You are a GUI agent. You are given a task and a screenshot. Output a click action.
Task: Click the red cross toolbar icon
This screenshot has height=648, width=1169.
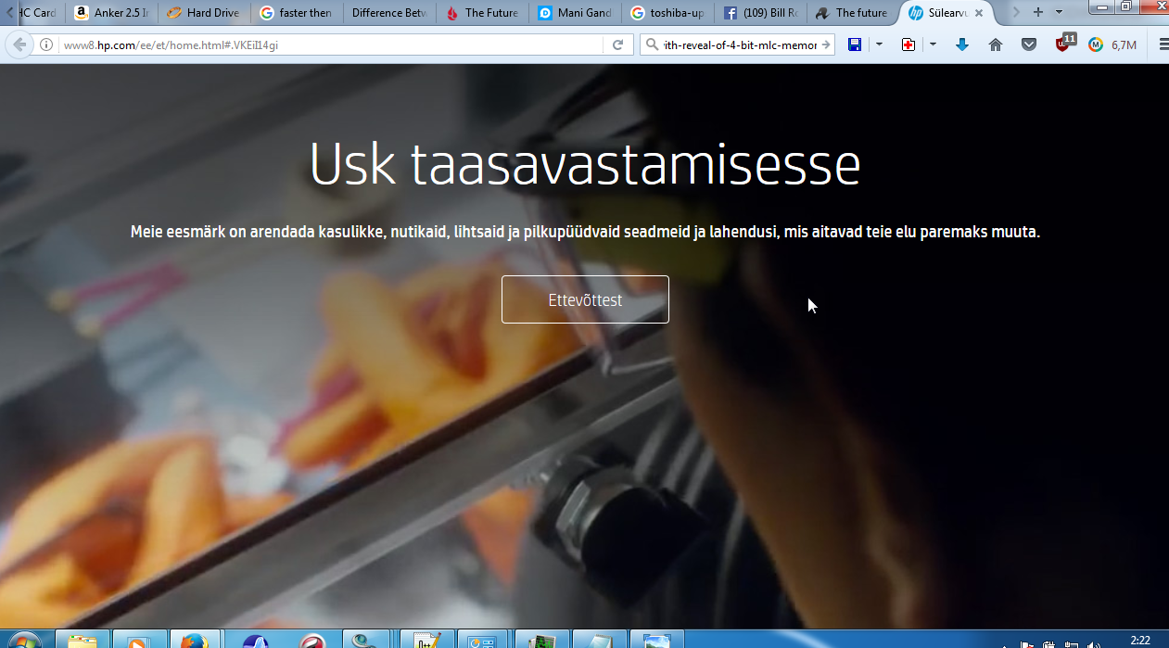pyautogui.click(x=909, y=44)
